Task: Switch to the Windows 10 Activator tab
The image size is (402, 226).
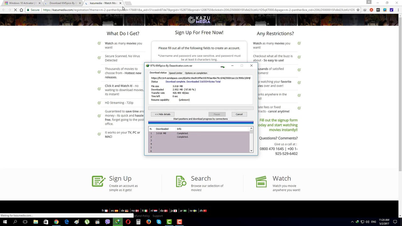Action: 22,3
